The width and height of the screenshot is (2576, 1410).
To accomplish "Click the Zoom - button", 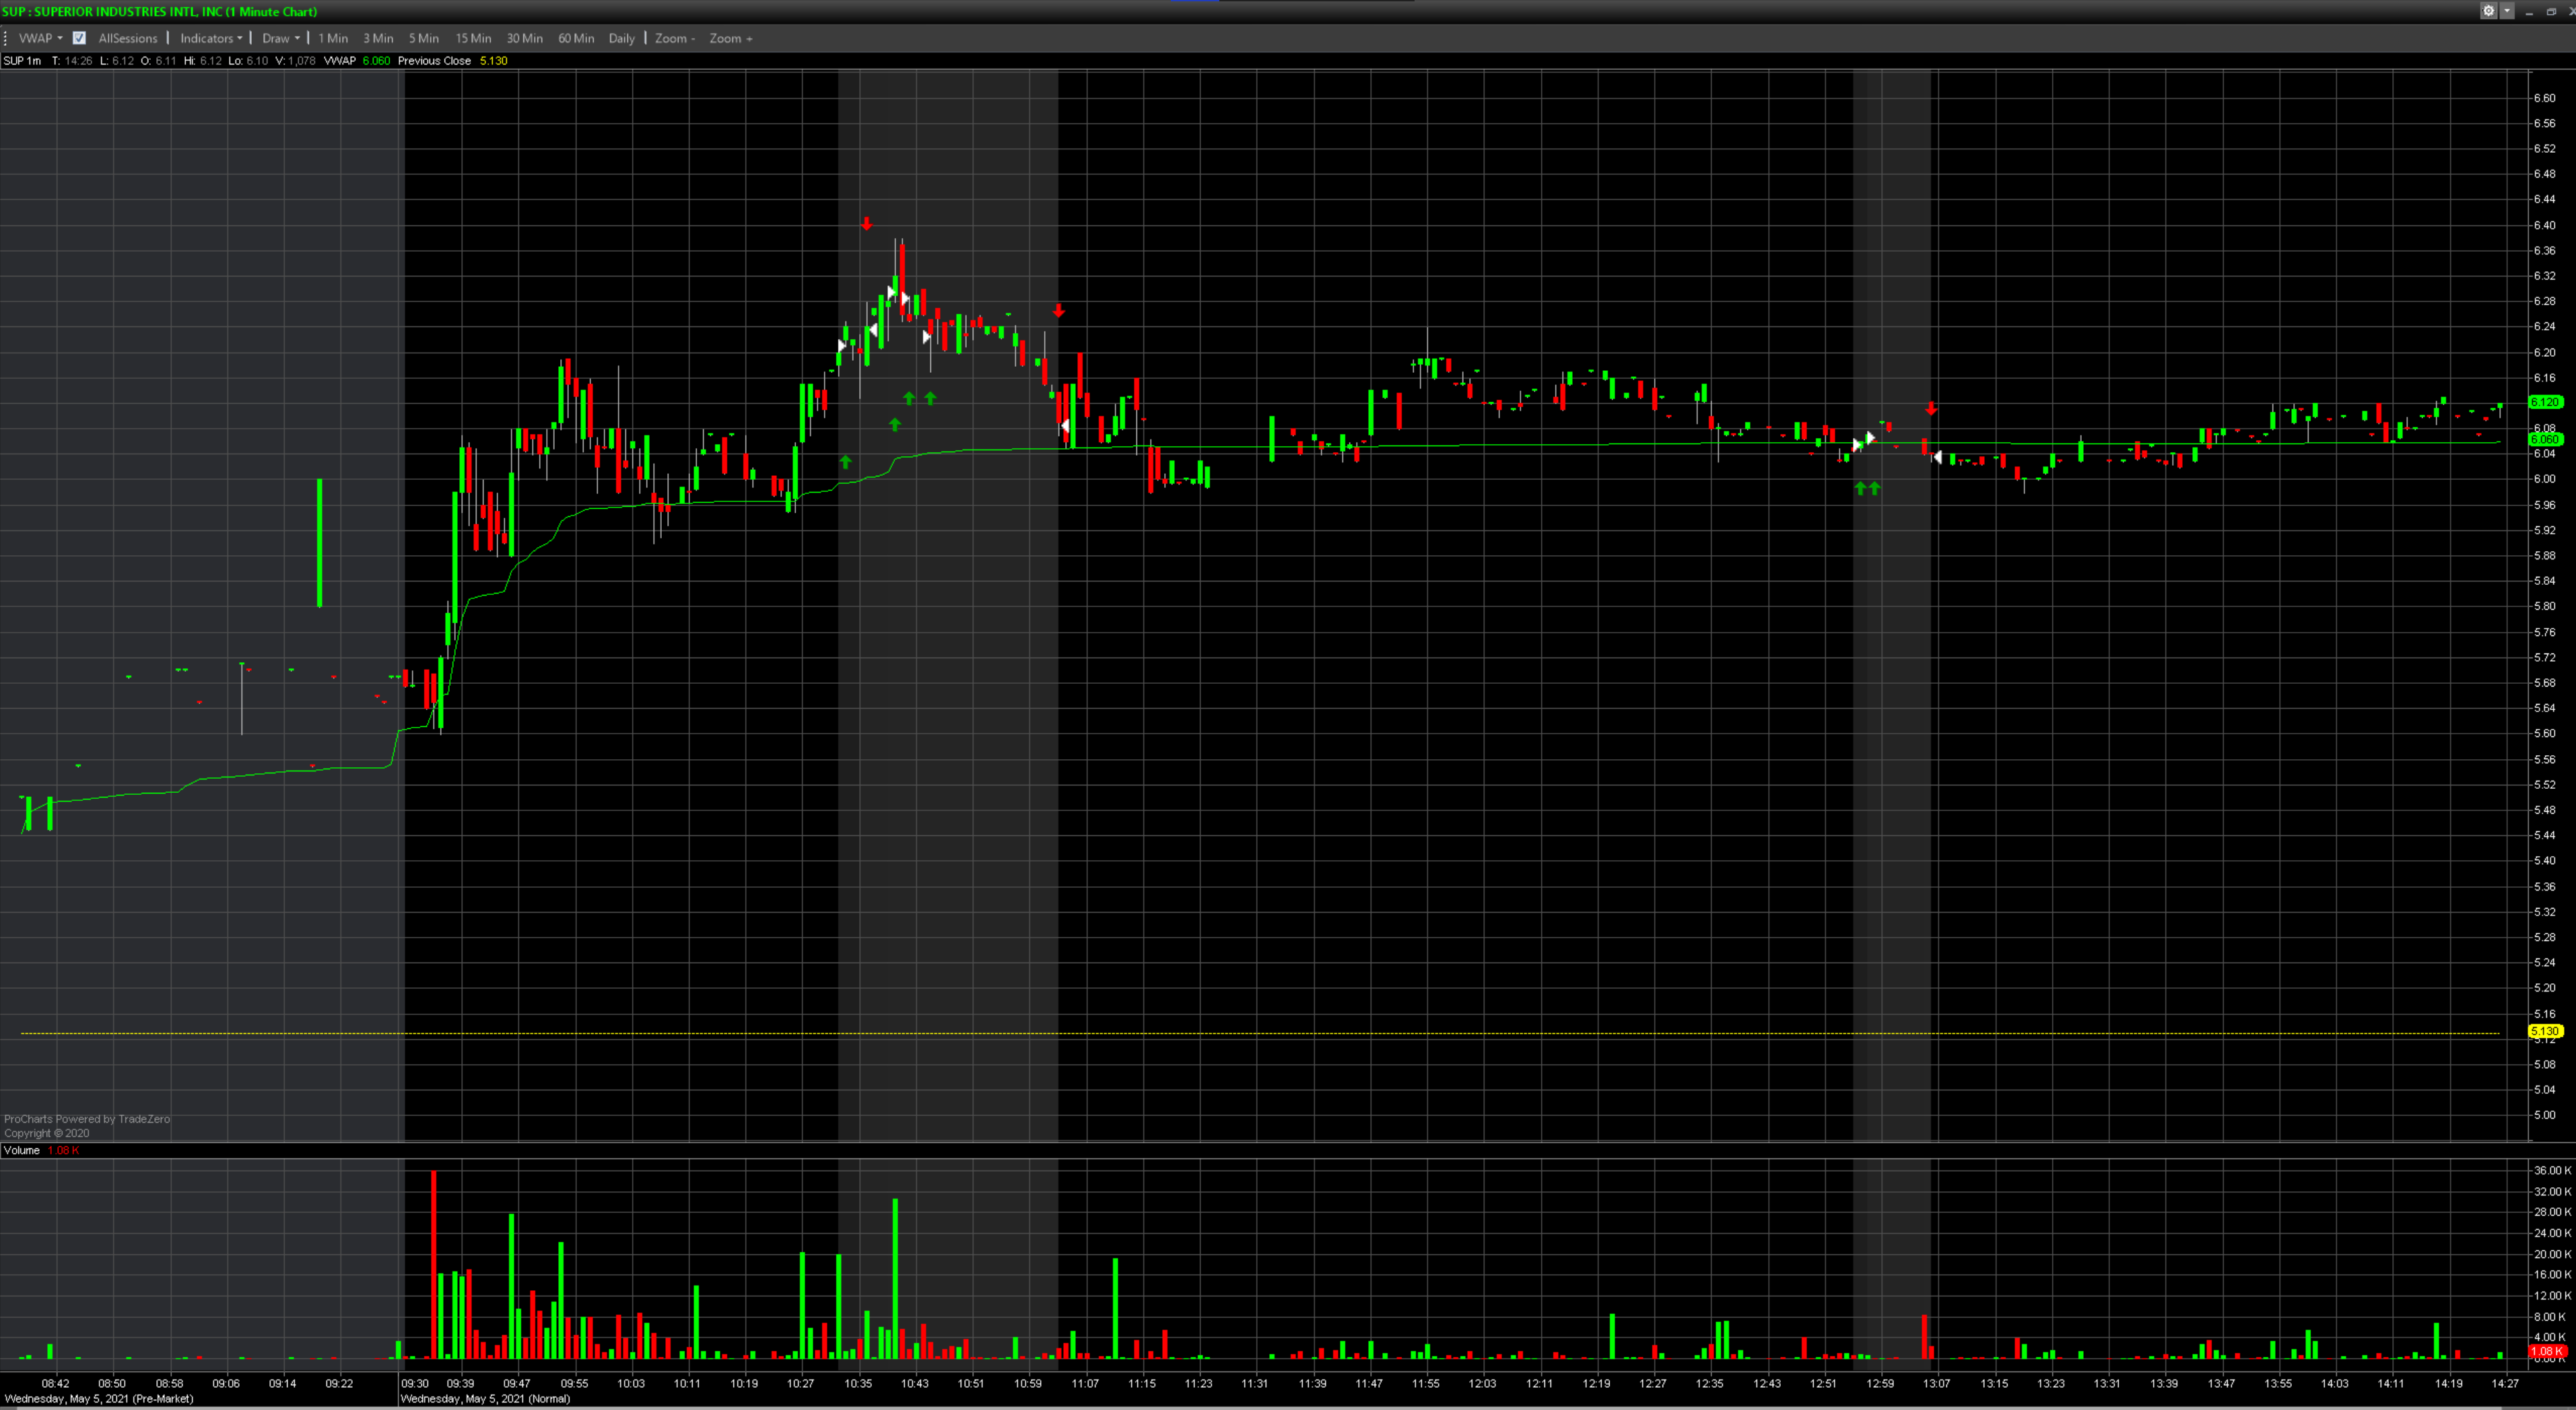I will (x=674, y=38).
